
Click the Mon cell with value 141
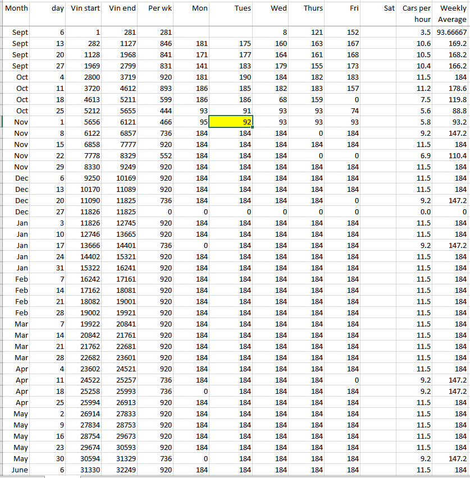193,66
